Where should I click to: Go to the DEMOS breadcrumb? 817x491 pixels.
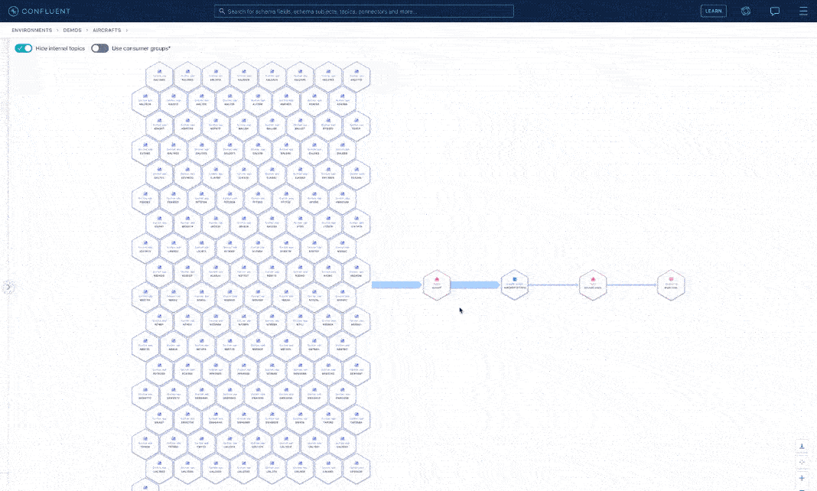coord(73,30)
